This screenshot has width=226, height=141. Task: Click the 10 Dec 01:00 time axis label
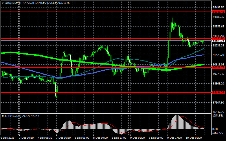coord(194,138)
